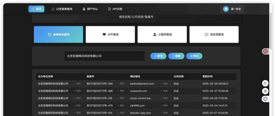
Task: Click 鹰图 link beside 京ICP证030173号-479
Action: point(121,106)
